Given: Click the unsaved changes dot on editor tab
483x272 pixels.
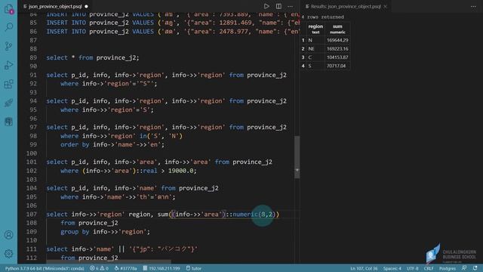Looking at the screenshot, I should coord(86,6).
